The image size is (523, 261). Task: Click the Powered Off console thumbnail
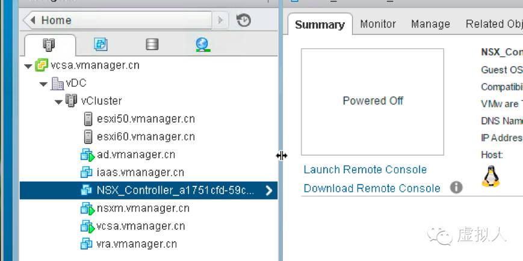[x=373, y=102]
